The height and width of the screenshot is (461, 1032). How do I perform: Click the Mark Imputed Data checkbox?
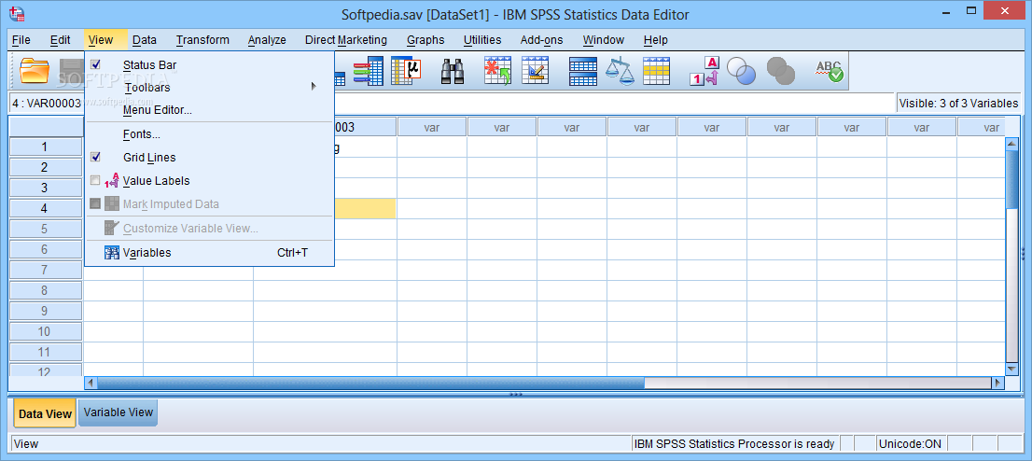coord(95,204)
